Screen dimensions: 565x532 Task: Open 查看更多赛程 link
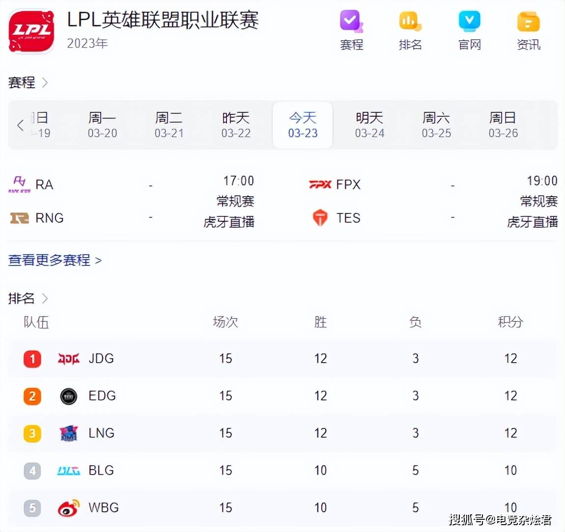(55, 260)
